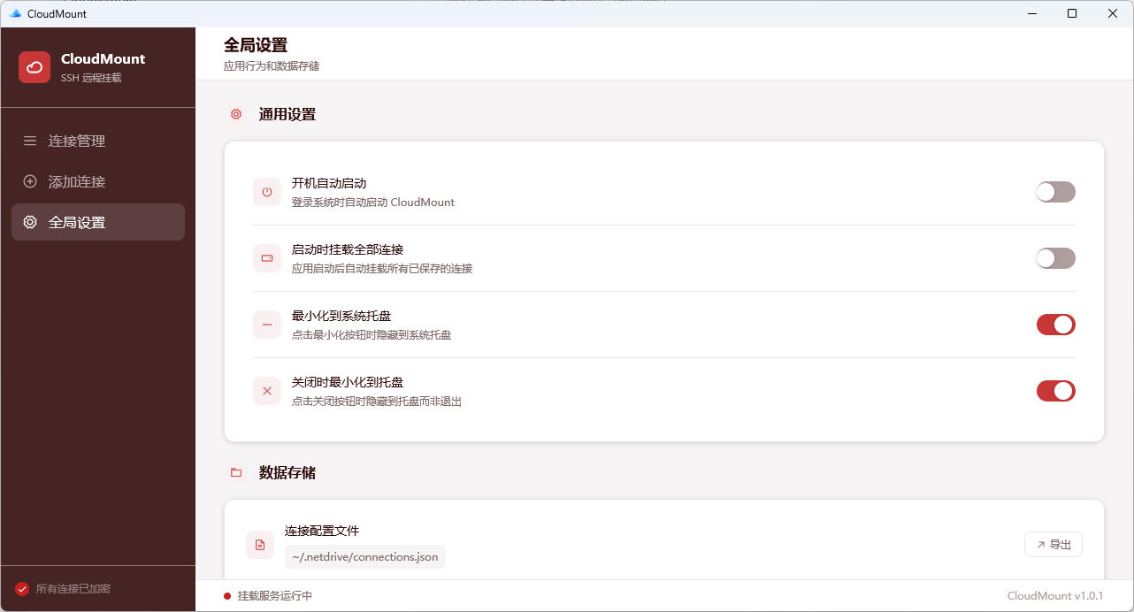
Task: Close the CloudMount window
Action: coord(1113,13)
